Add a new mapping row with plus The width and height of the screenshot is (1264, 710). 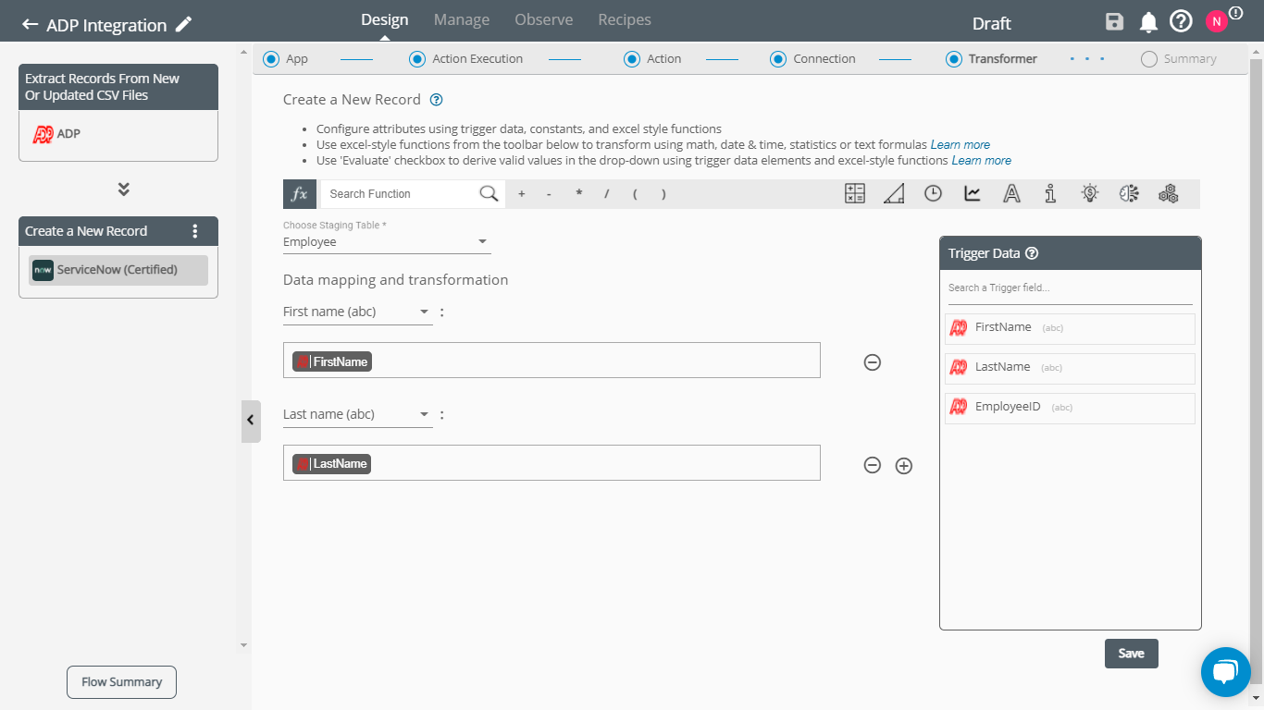[904, 466]
